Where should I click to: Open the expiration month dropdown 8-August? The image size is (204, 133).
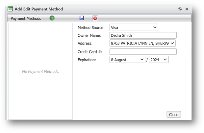pos(127,60)
